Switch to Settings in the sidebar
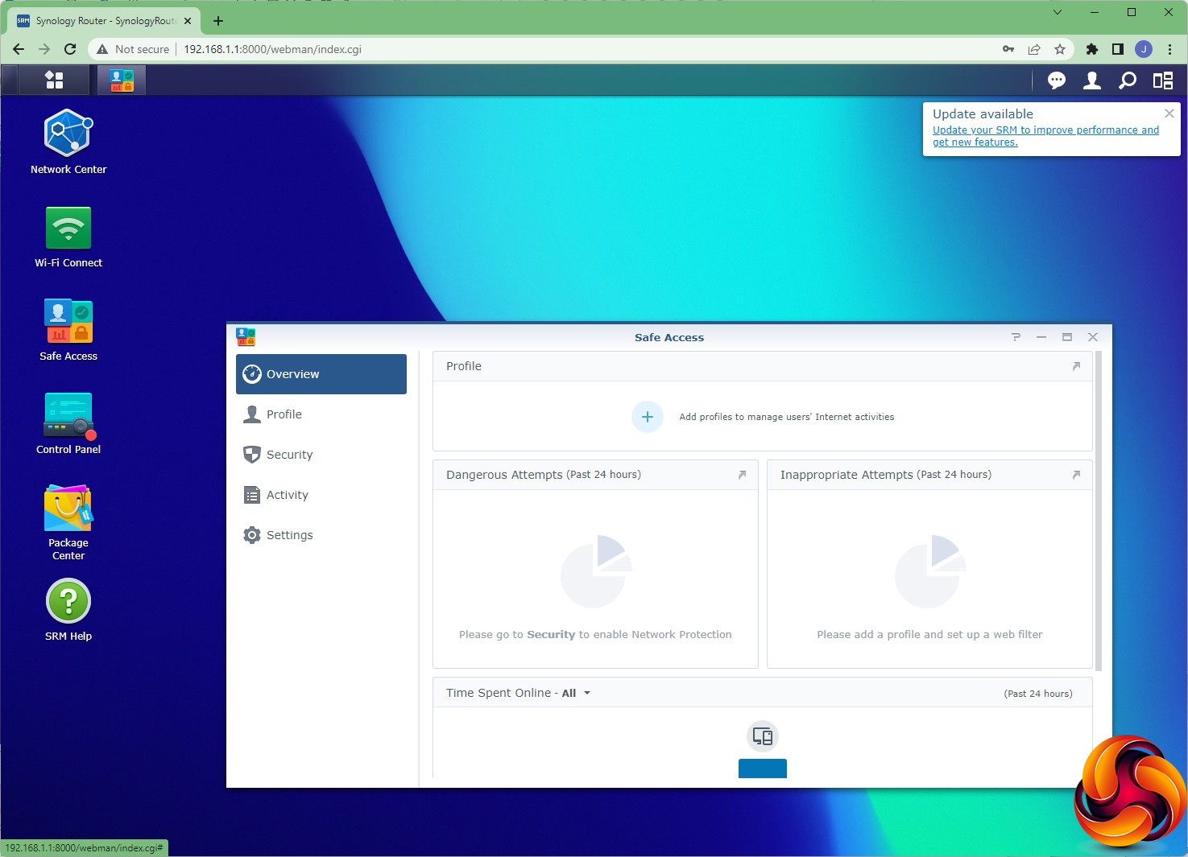The width and height of the screenshot is (1188, 857). click(x=321, y=535)
